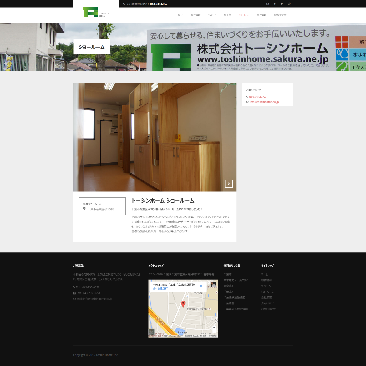366x366 pixels.
Task: Open the 千葉ガス footer link
Action: pos(228,292)
